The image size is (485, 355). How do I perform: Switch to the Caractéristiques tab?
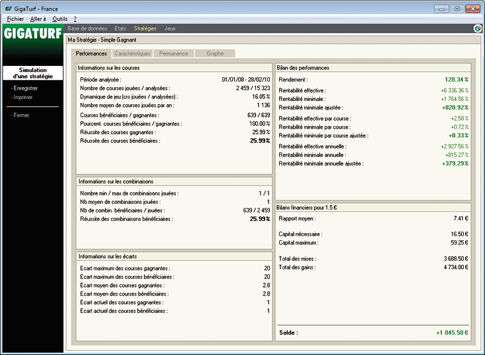click(133, 53)
